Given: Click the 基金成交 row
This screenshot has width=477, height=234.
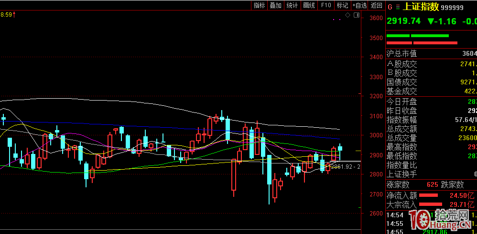Looking at the screenshot, I should [432, 91].
